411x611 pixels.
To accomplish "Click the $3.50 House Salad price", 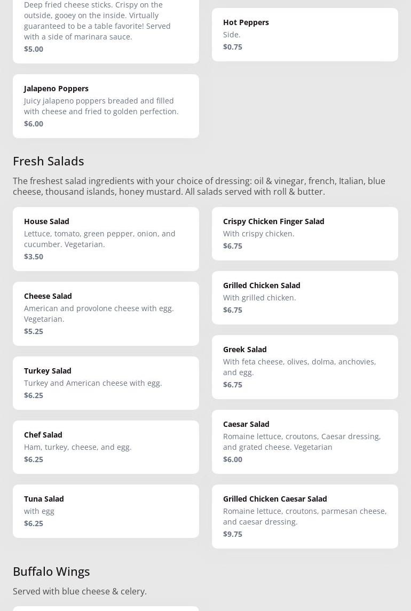I will pyautogui.click(x=34, y=256).
